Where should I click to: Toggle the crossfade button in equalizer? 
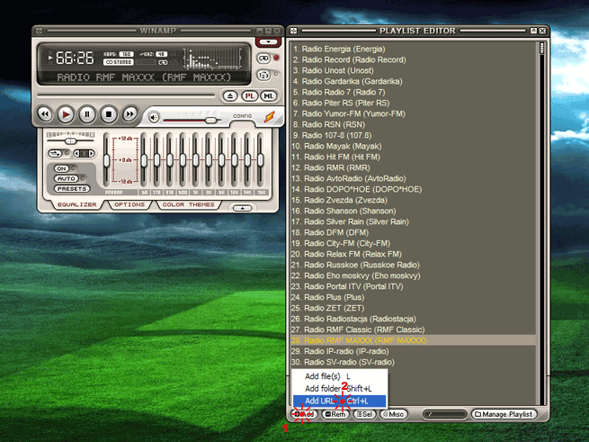(x=55, y=153)
